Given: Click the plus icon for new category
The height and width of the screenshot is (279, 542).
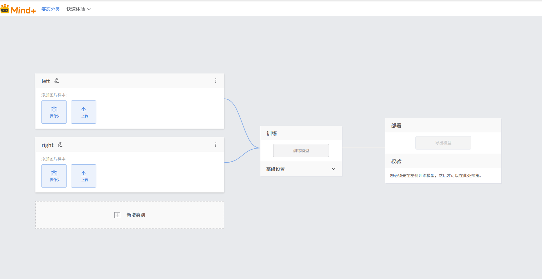Looking at the screenshot, I should coord(117,215).
